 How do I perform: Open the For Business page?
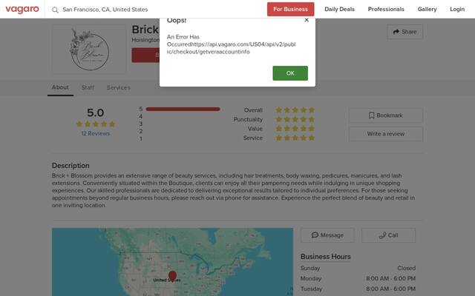click(290, 10)
